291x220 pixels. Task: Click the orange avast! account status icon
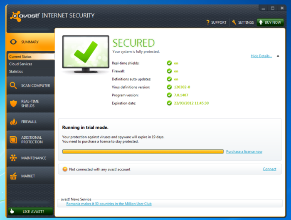click(x=65, y=169)
